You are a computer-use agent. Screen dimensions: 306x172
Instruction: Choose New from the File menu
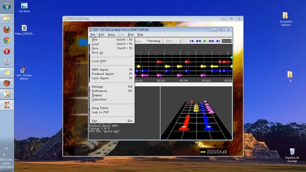tap(111, 40)
